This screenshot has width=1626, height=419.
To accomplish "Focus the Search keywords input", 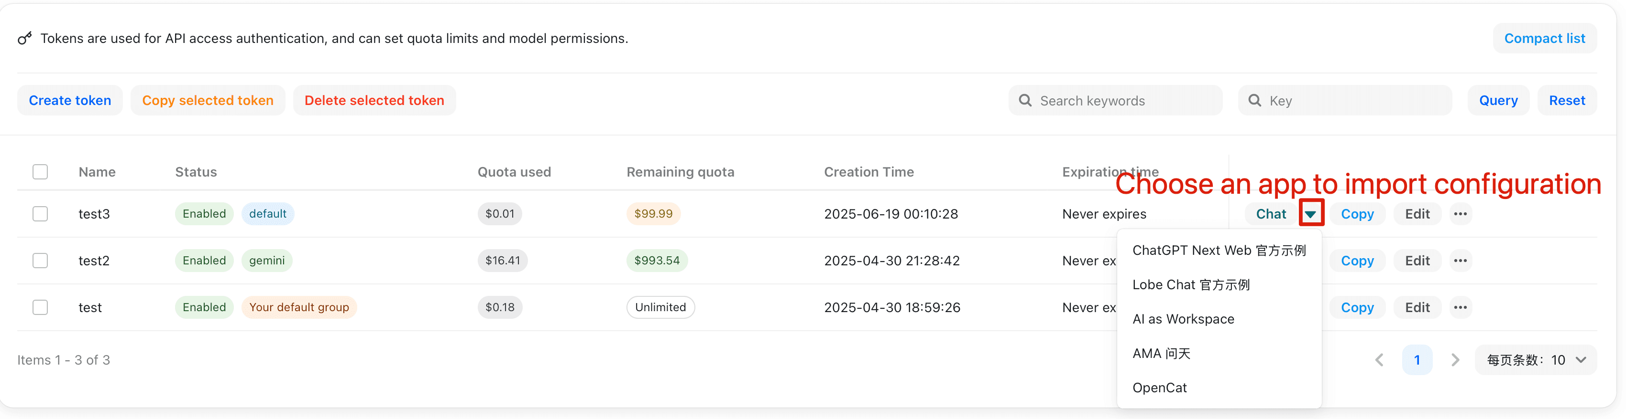I will (1115, 101).
